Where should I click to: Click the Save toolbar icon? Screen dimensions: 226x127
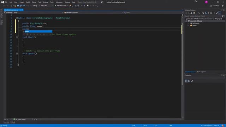(x=18, y=6)
